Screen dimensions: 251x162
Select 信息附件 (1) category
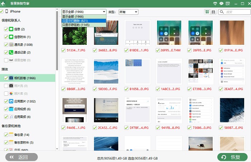tap(22, 37)
